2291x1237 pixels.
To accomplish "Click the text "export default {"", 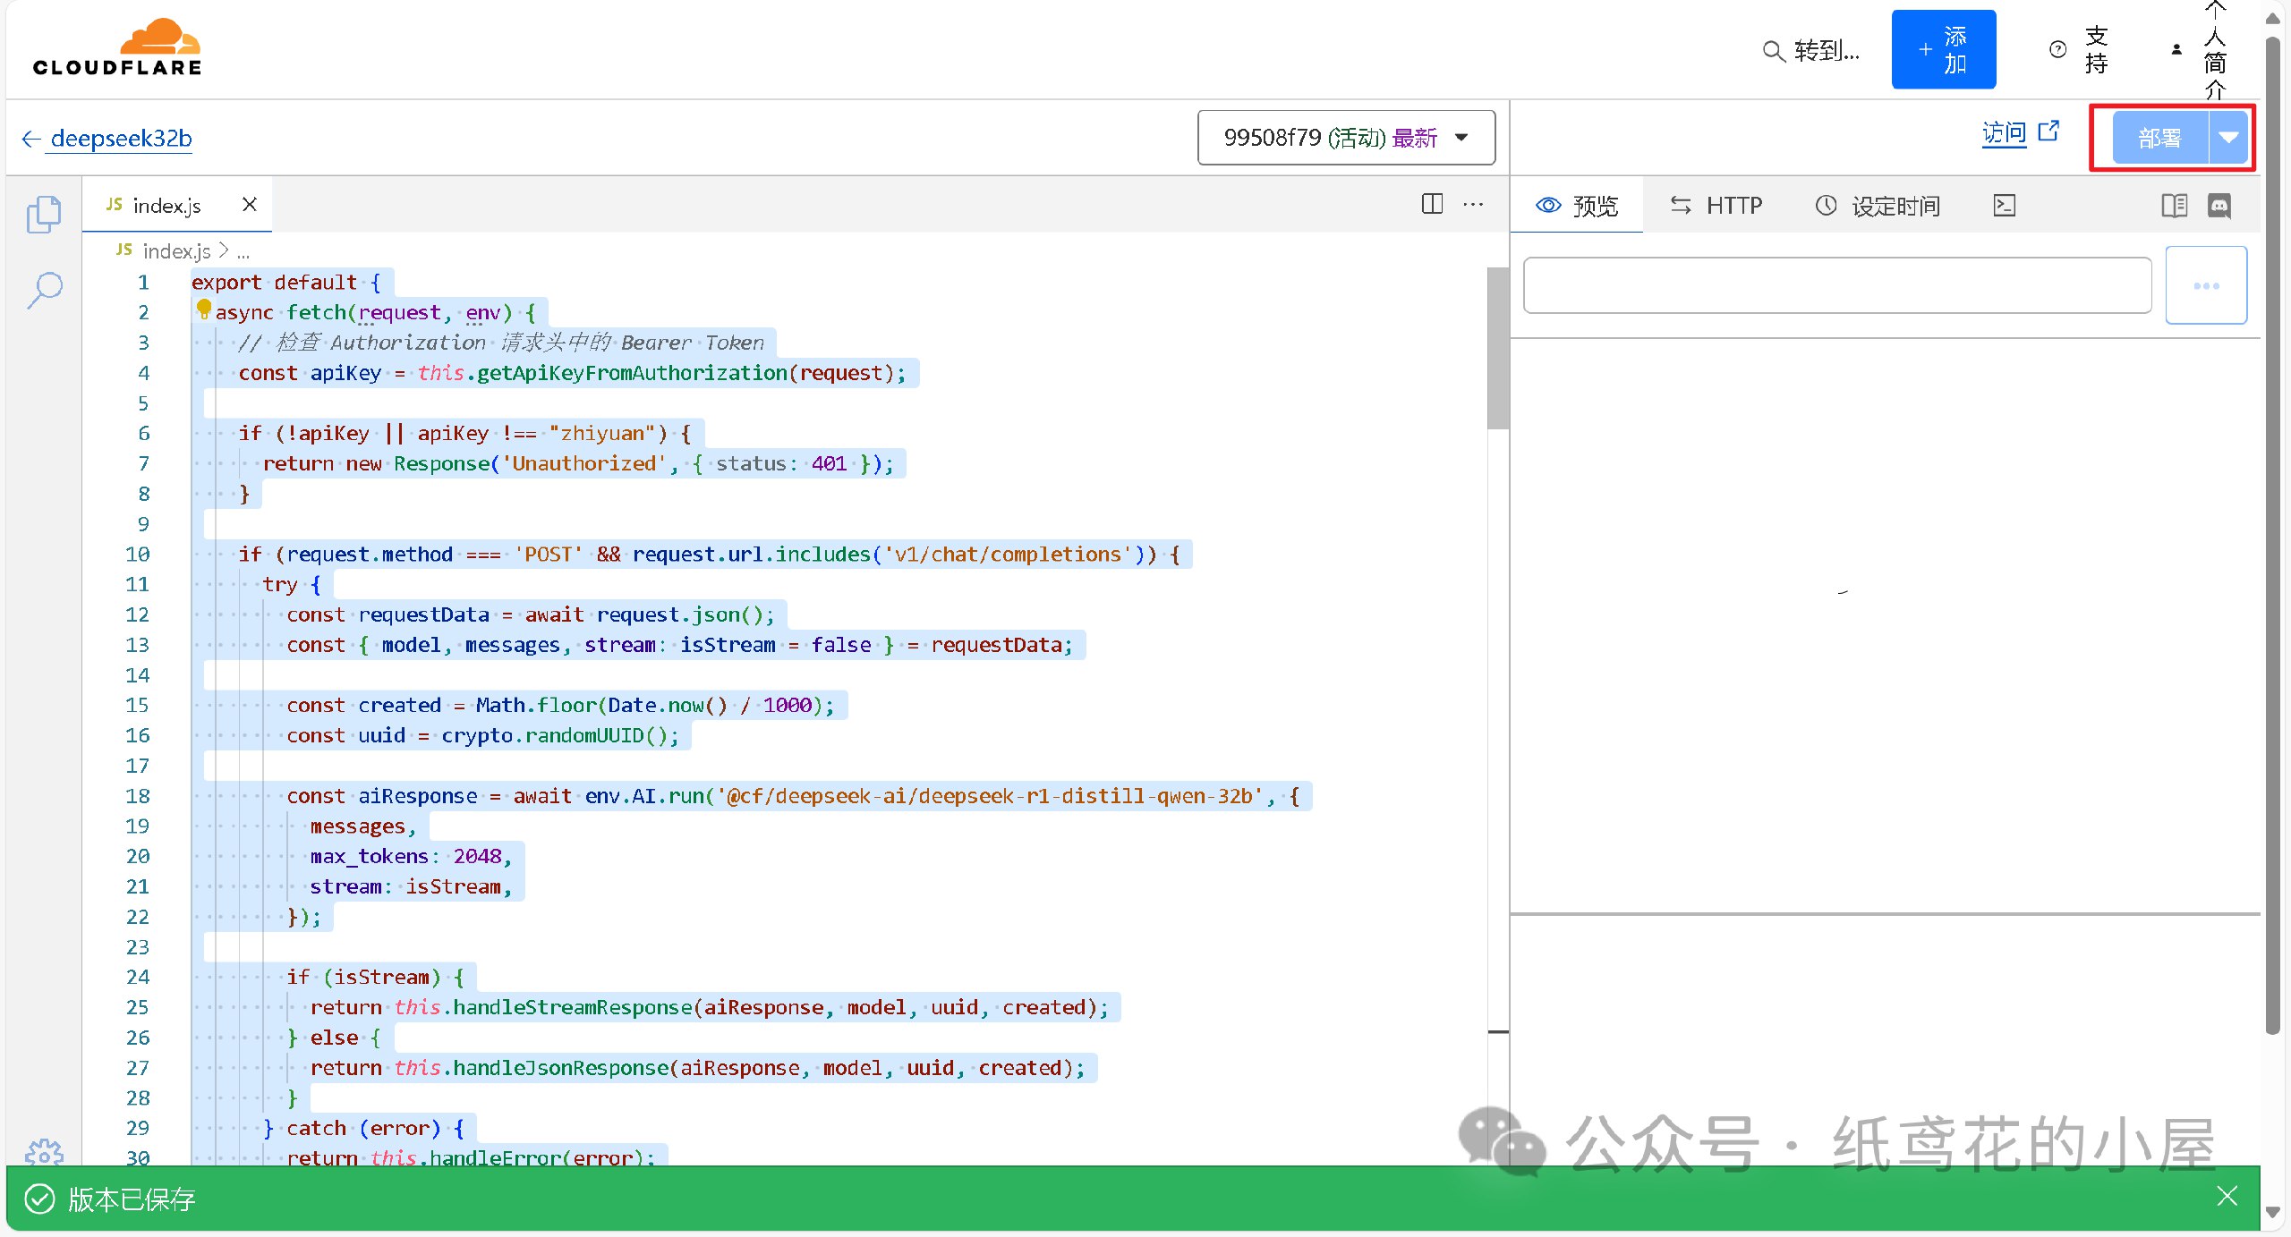I will (285, 282).
